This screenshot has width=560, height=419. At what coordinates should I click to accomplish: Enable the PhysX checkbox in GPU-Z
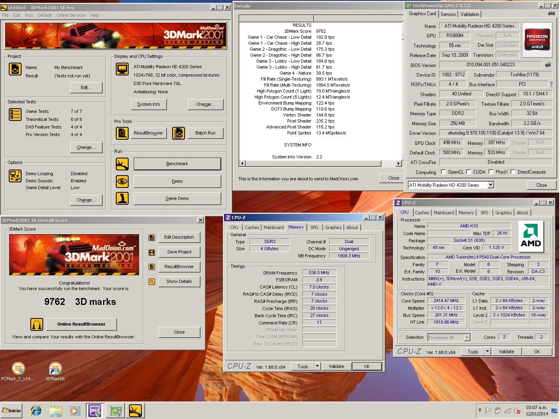click(x=491, y=172)
